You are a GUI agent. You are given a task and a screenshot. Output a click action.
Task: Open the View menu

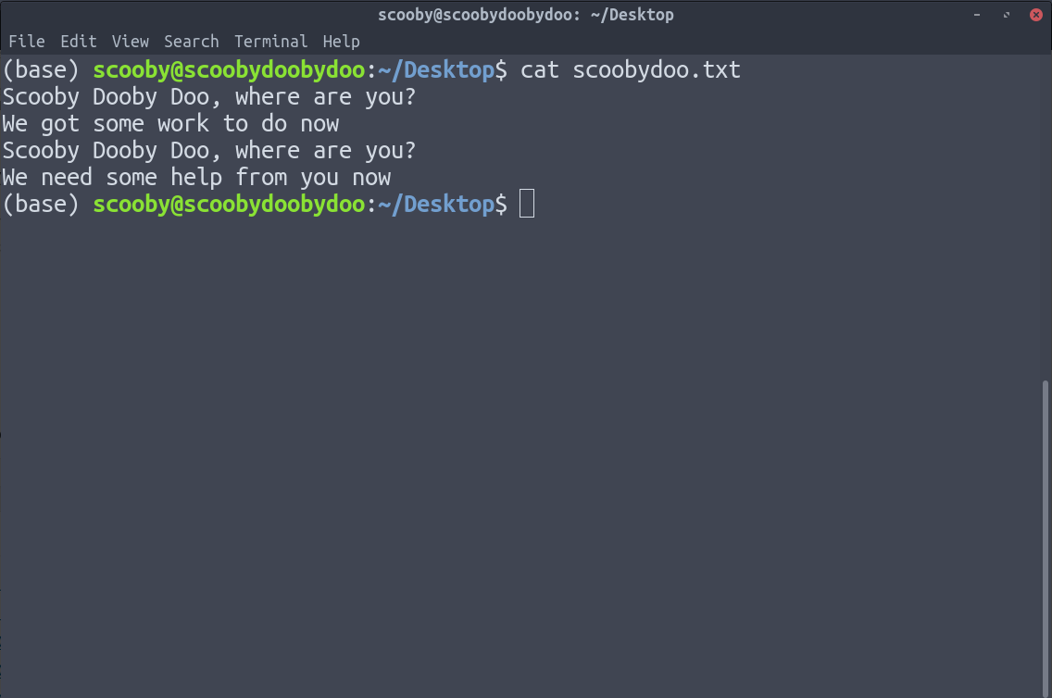131,42
